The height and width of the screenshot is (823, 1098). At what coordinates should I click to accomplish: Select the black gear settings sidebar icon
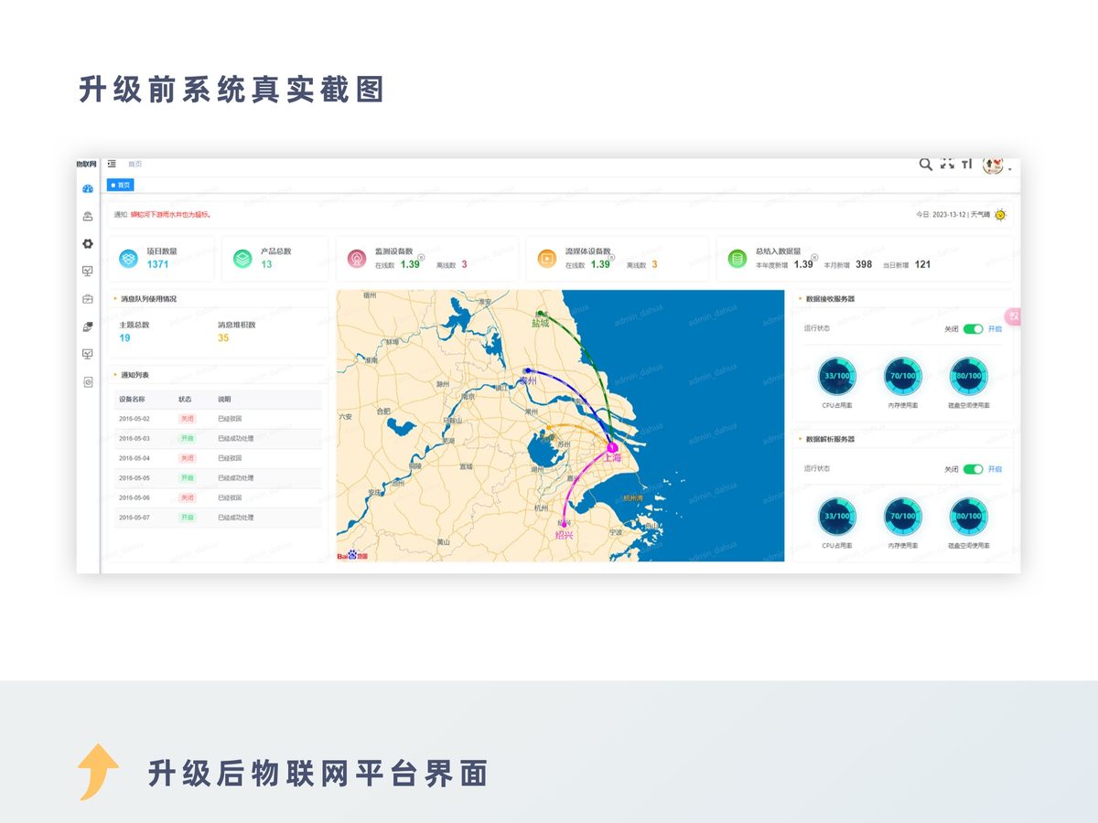(88, 243)
